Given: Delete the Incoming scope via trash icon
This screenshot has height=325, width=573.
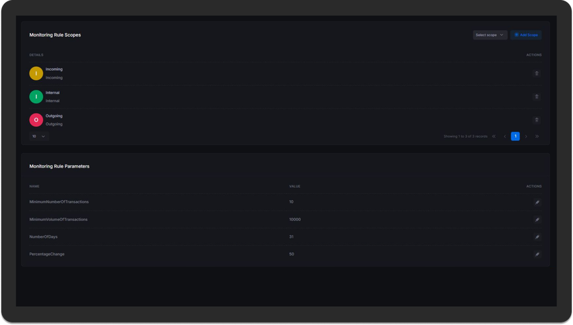Looking at the screenshot, I should point(537,73).
